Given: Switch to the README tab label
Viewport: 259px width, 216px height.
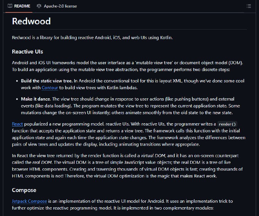Looking at the screenshot, I should pyautogui.click(x=22, y=6).
